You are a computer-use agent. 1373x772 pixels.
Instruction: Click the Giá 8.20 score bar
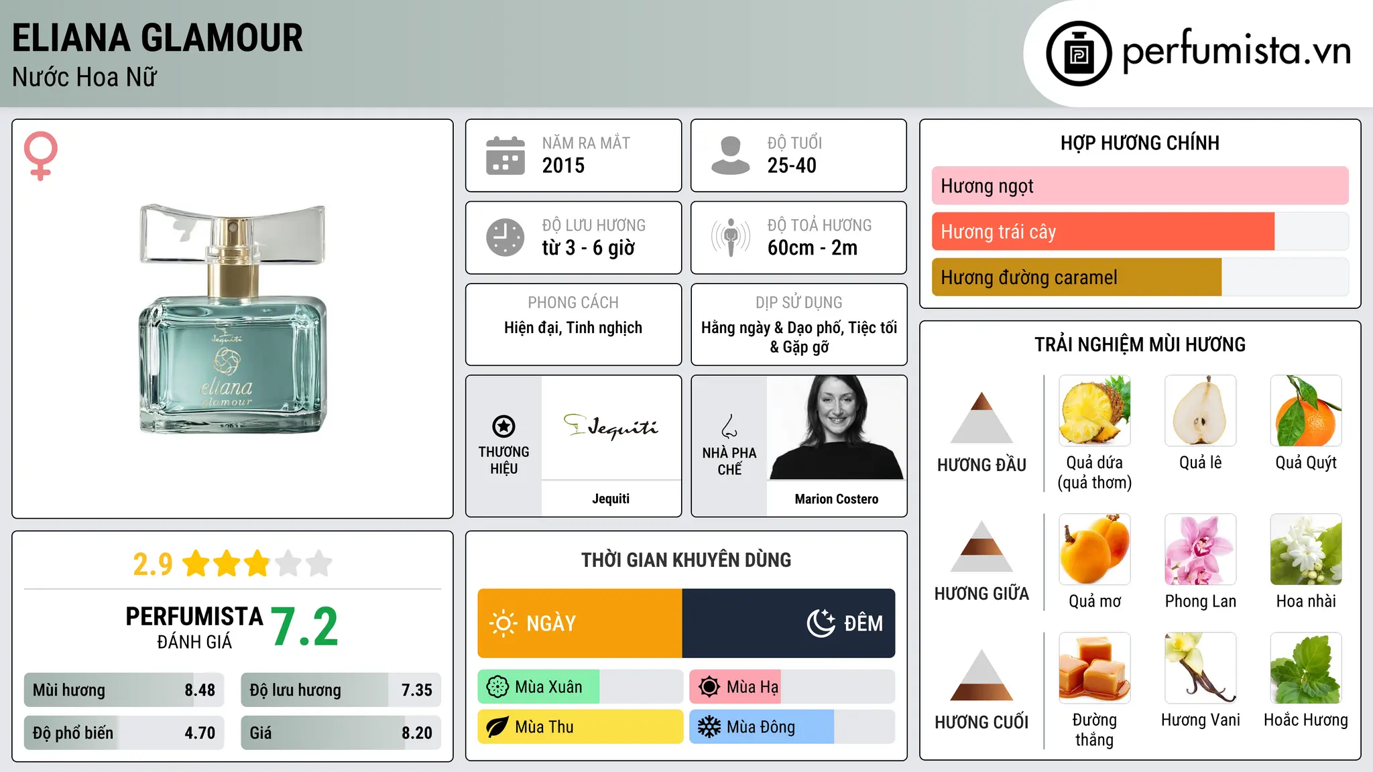click(341, 732)
